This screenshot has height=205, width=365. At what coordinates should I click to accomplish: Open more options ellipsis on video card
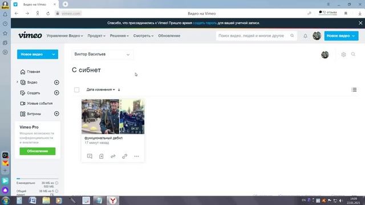click(x=136, y=156)
